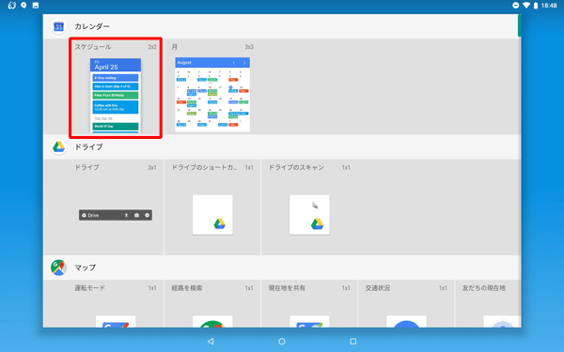The height and width of the screenshot is (352, 564).
Task: Tap the August title in month widget
Action: 184,63
